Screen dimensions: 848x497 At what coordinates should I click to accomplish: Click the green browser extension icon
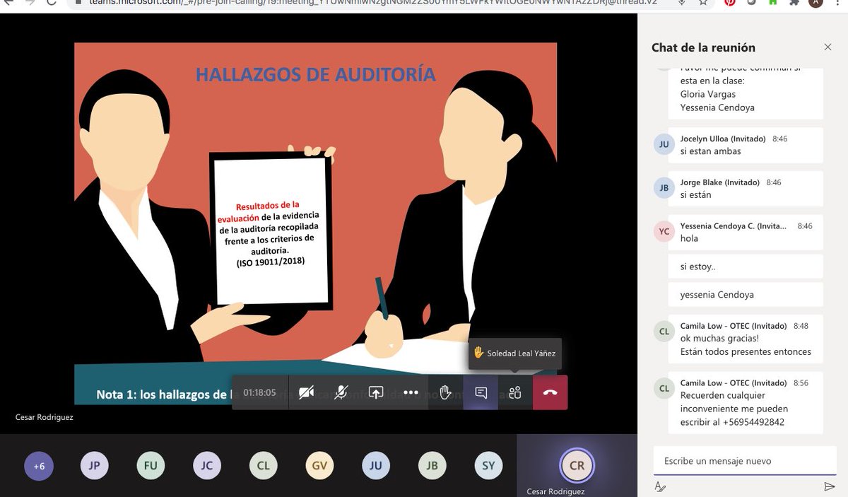772,3
